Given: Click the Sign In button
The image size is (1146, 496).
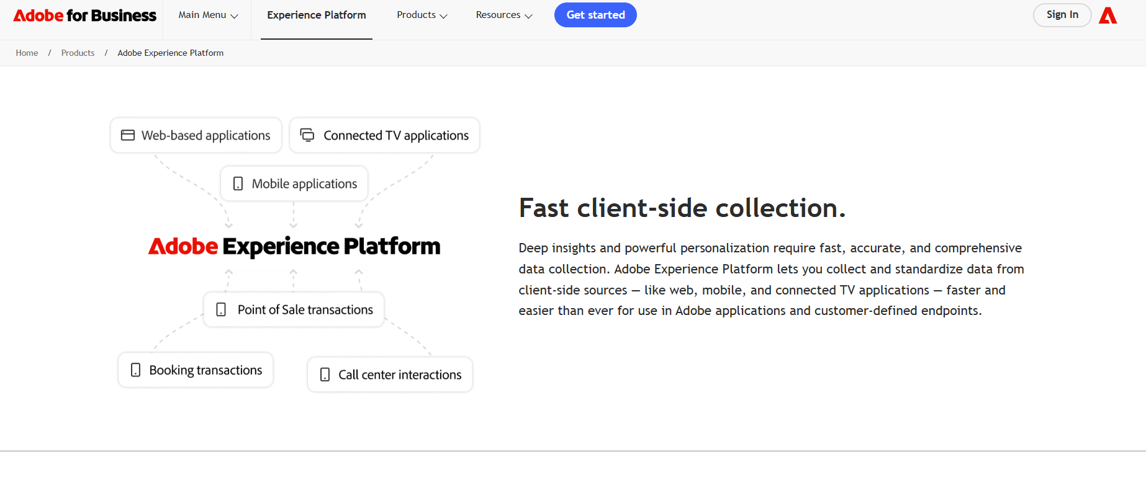Looking at the screenshot, I should [x=1062, y=15].
